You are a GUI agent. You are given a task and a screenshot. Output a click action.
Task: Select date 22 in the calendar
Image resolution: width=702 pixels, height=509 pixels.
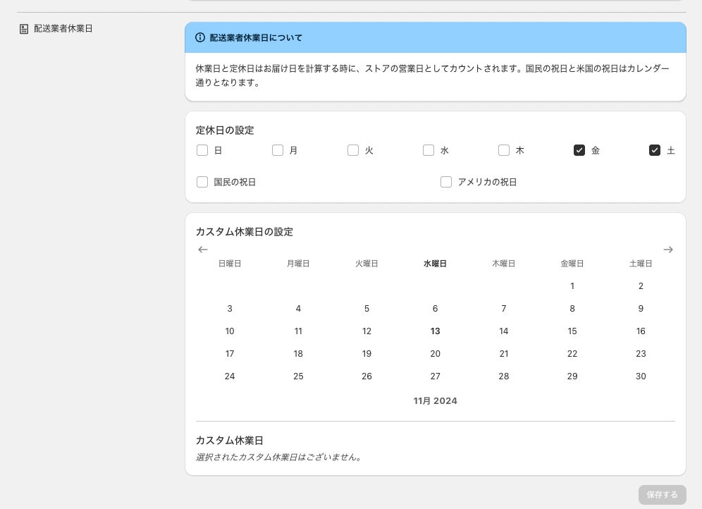[x=572, y=354]
